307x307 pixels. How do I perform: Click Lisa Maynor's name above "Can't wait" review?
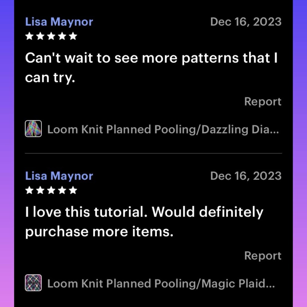tap(59, 22)
